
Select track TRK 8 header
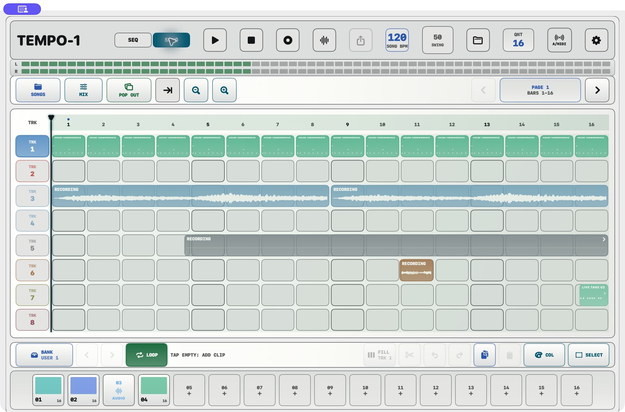[32, 320]
